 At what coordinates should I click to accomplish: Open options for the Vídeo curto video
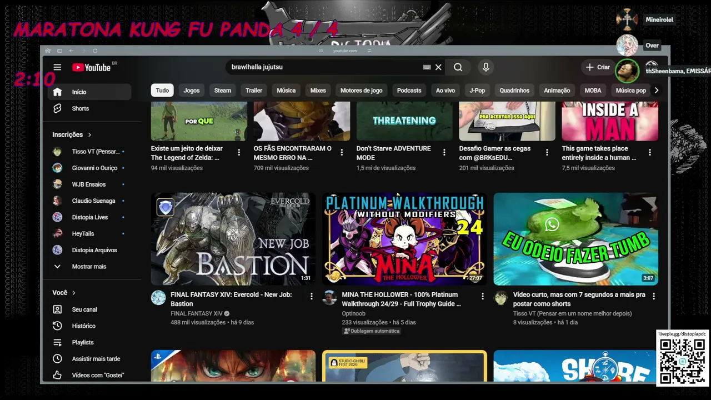654,296
